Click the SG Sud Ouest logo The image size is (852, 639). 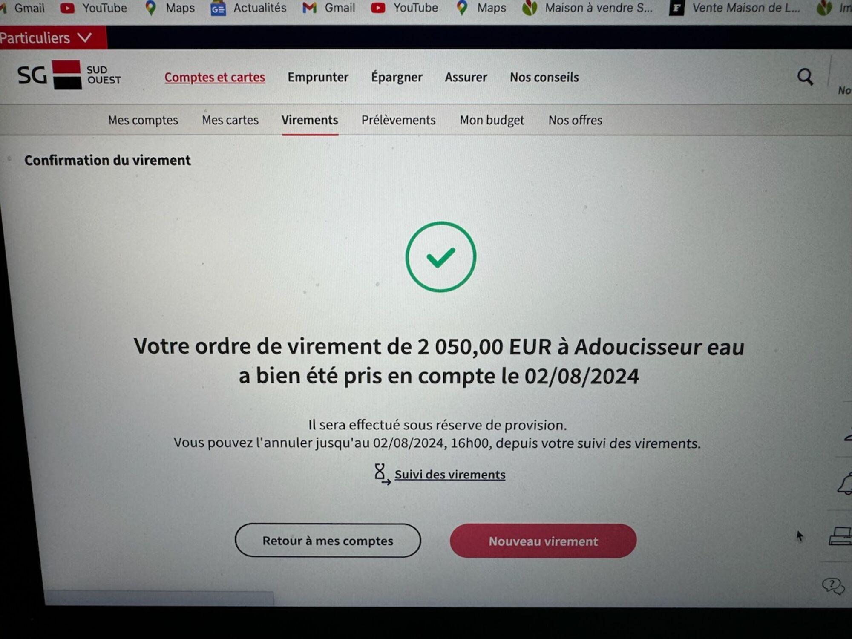coord(69,75)
